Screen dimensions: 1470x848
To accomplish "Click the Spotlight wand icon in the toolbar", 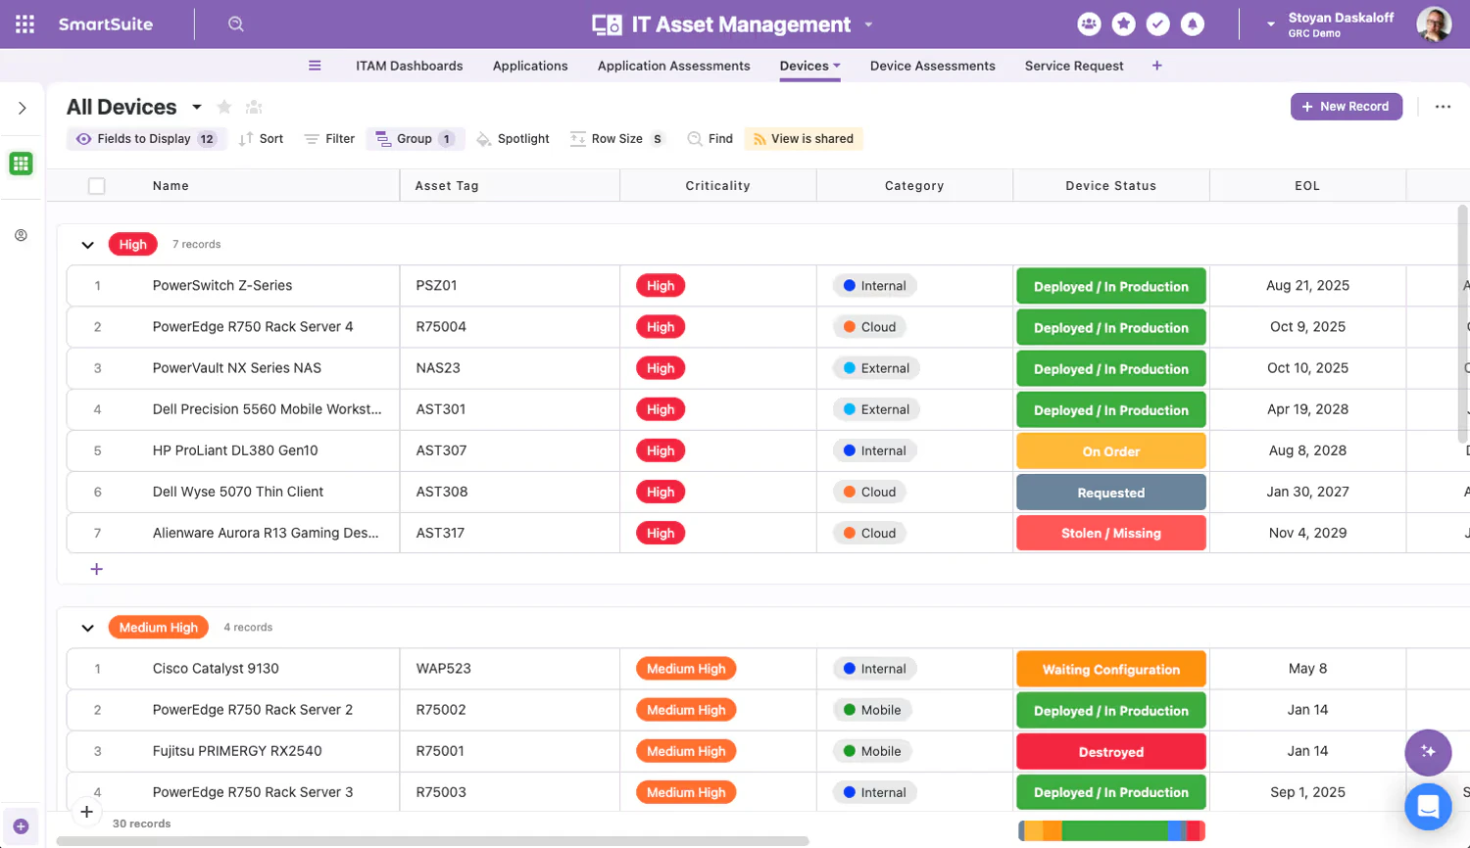I will pyautogui.click(x=484, y=138).
